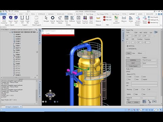Open the Spool dropdown
The width and height of the screenshot is (163, 122).
pos(150,63)
